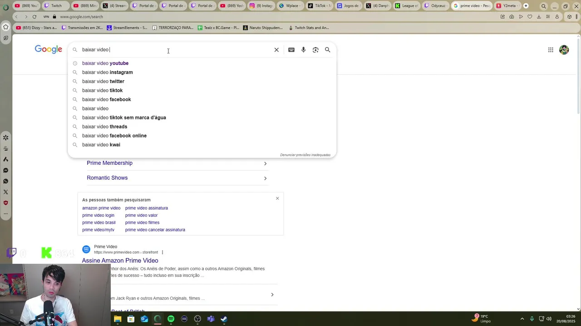Open Google Lens image search
This screenshot has height=326, width=581.
[x=315, y=50]
